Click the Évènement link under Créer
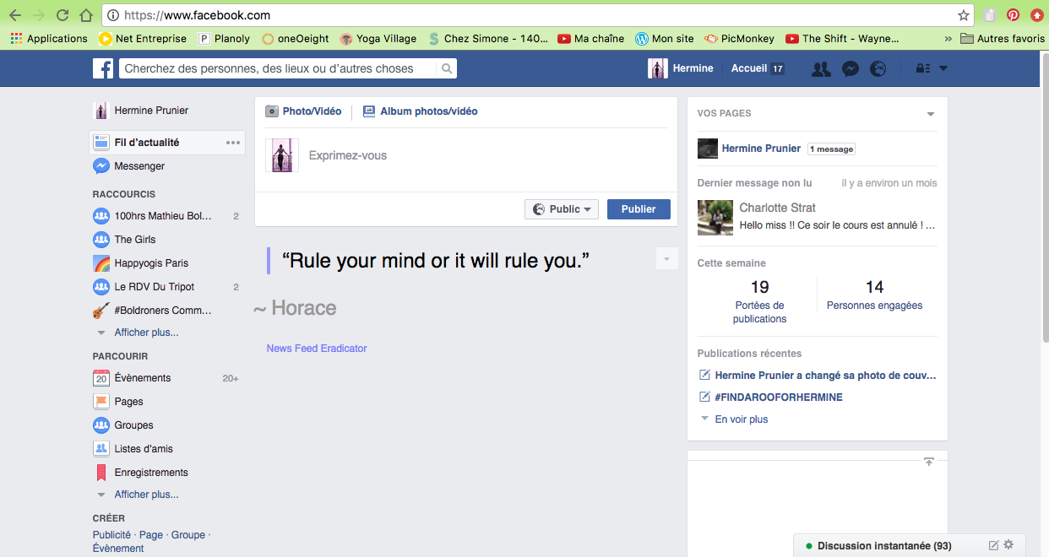 point(118,549)
